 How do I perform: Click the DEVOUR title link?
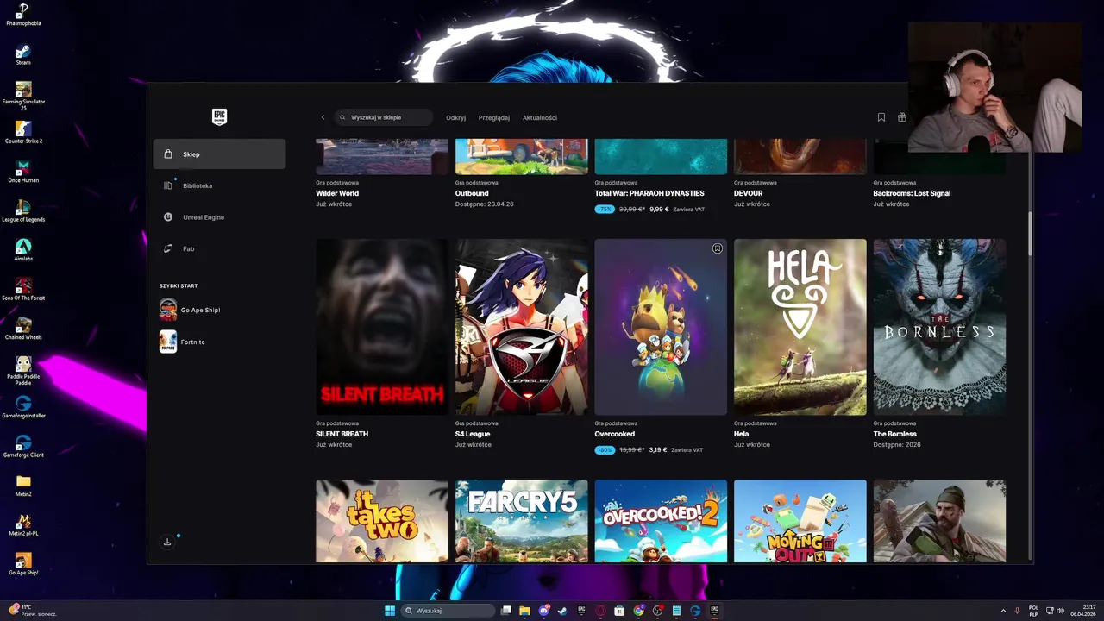[749, 193]
